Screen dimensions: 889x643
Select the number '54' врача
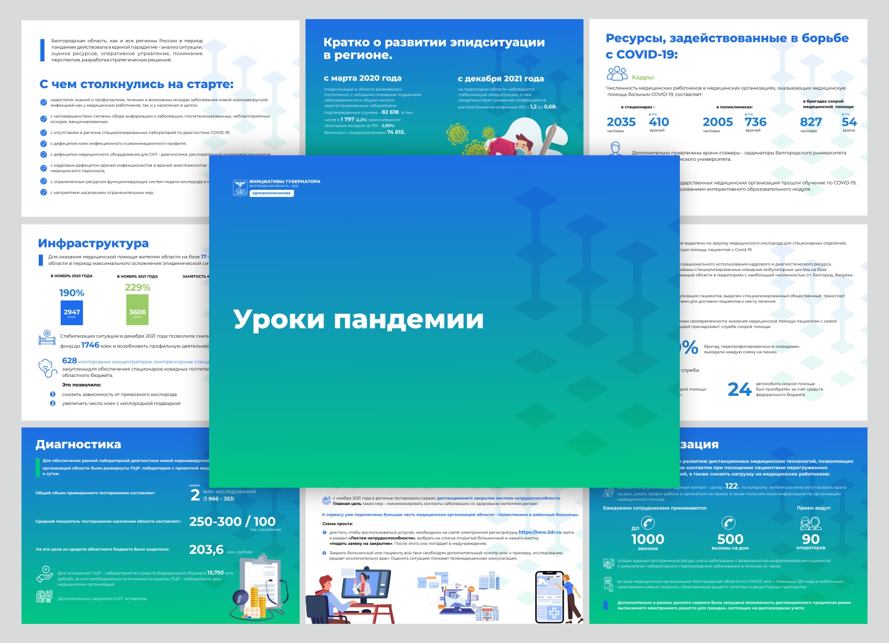pyautogui.click(x=849, y=122)
